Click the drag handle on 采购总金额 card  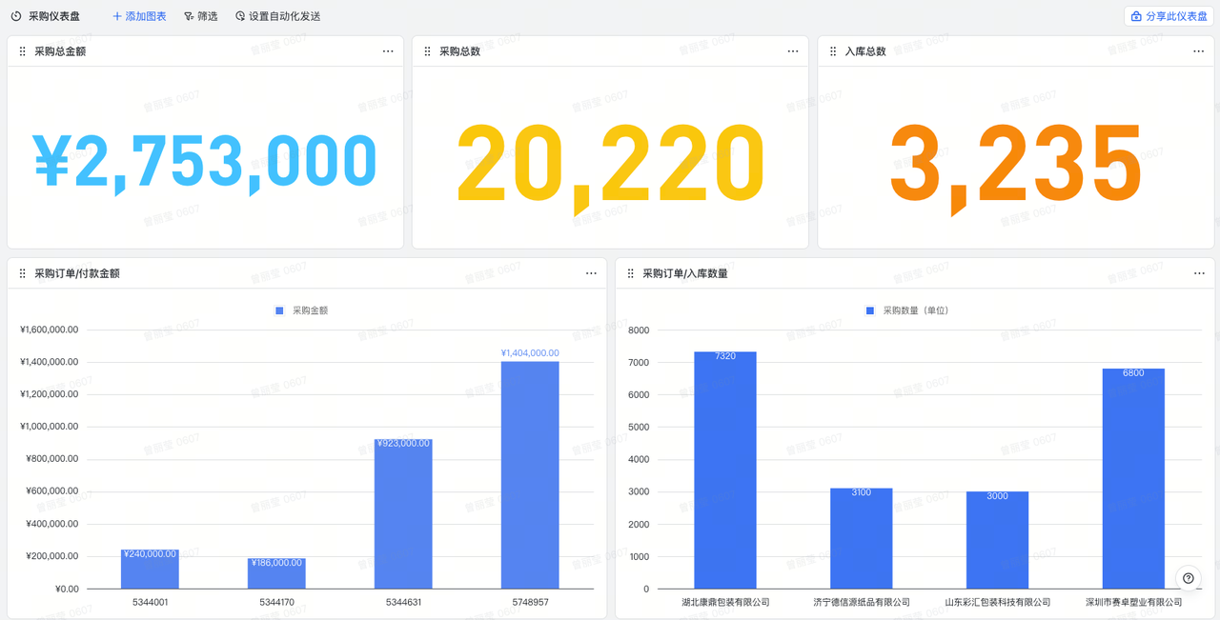point(23,51)
